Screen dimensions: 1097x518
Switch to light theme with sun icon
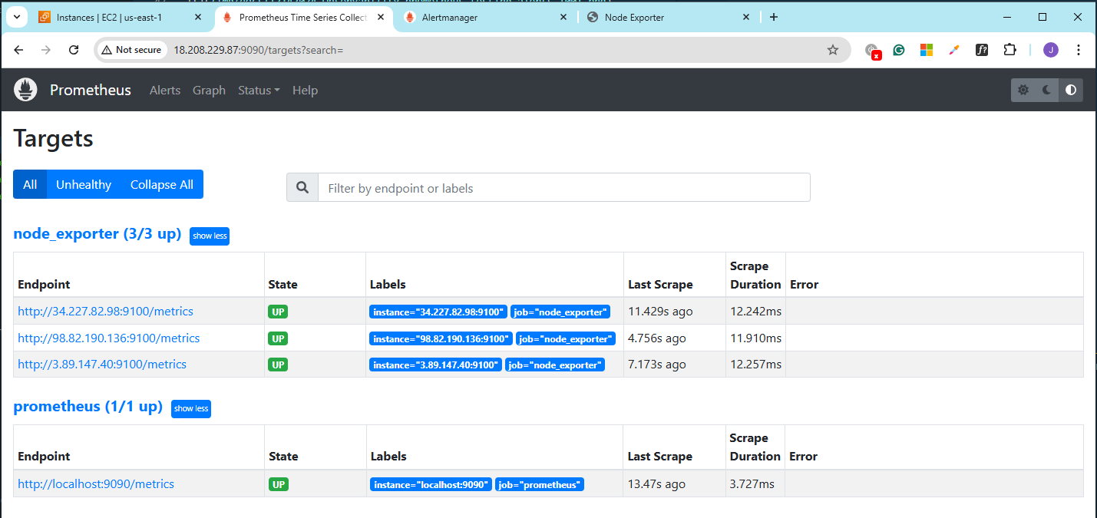pyautogui.click(x=1023, y=90)
